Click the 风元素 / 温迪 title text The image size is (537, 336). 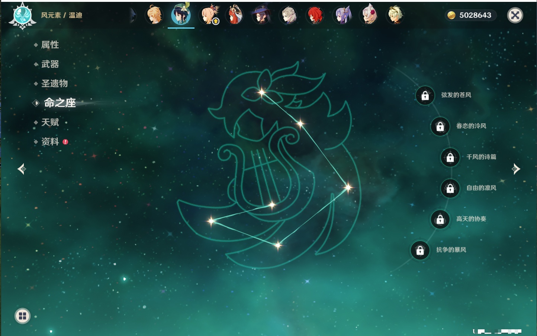coord(62,15)
